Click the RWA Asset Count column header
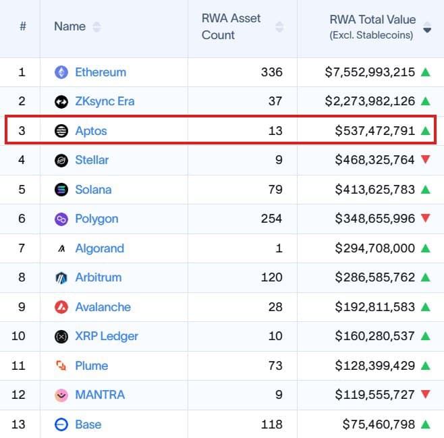 [x=231, y=26]
